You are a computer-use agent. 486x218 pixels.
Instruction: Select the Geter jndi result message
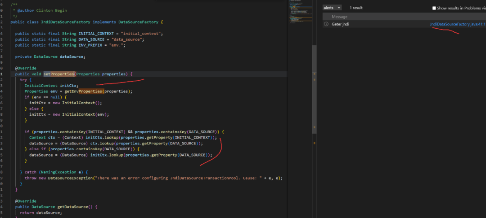coord(340,24)
